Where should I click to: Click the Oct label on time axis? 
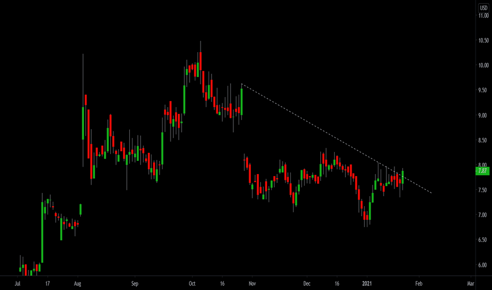(x=192, y=284)
